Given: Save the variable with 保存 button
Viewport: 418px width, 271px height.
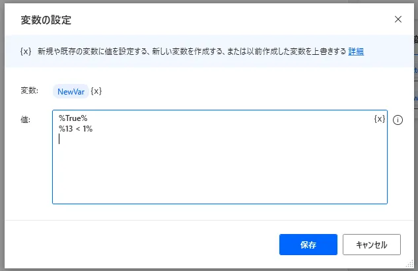Looking at the screenshot, I should pos(308,245).
